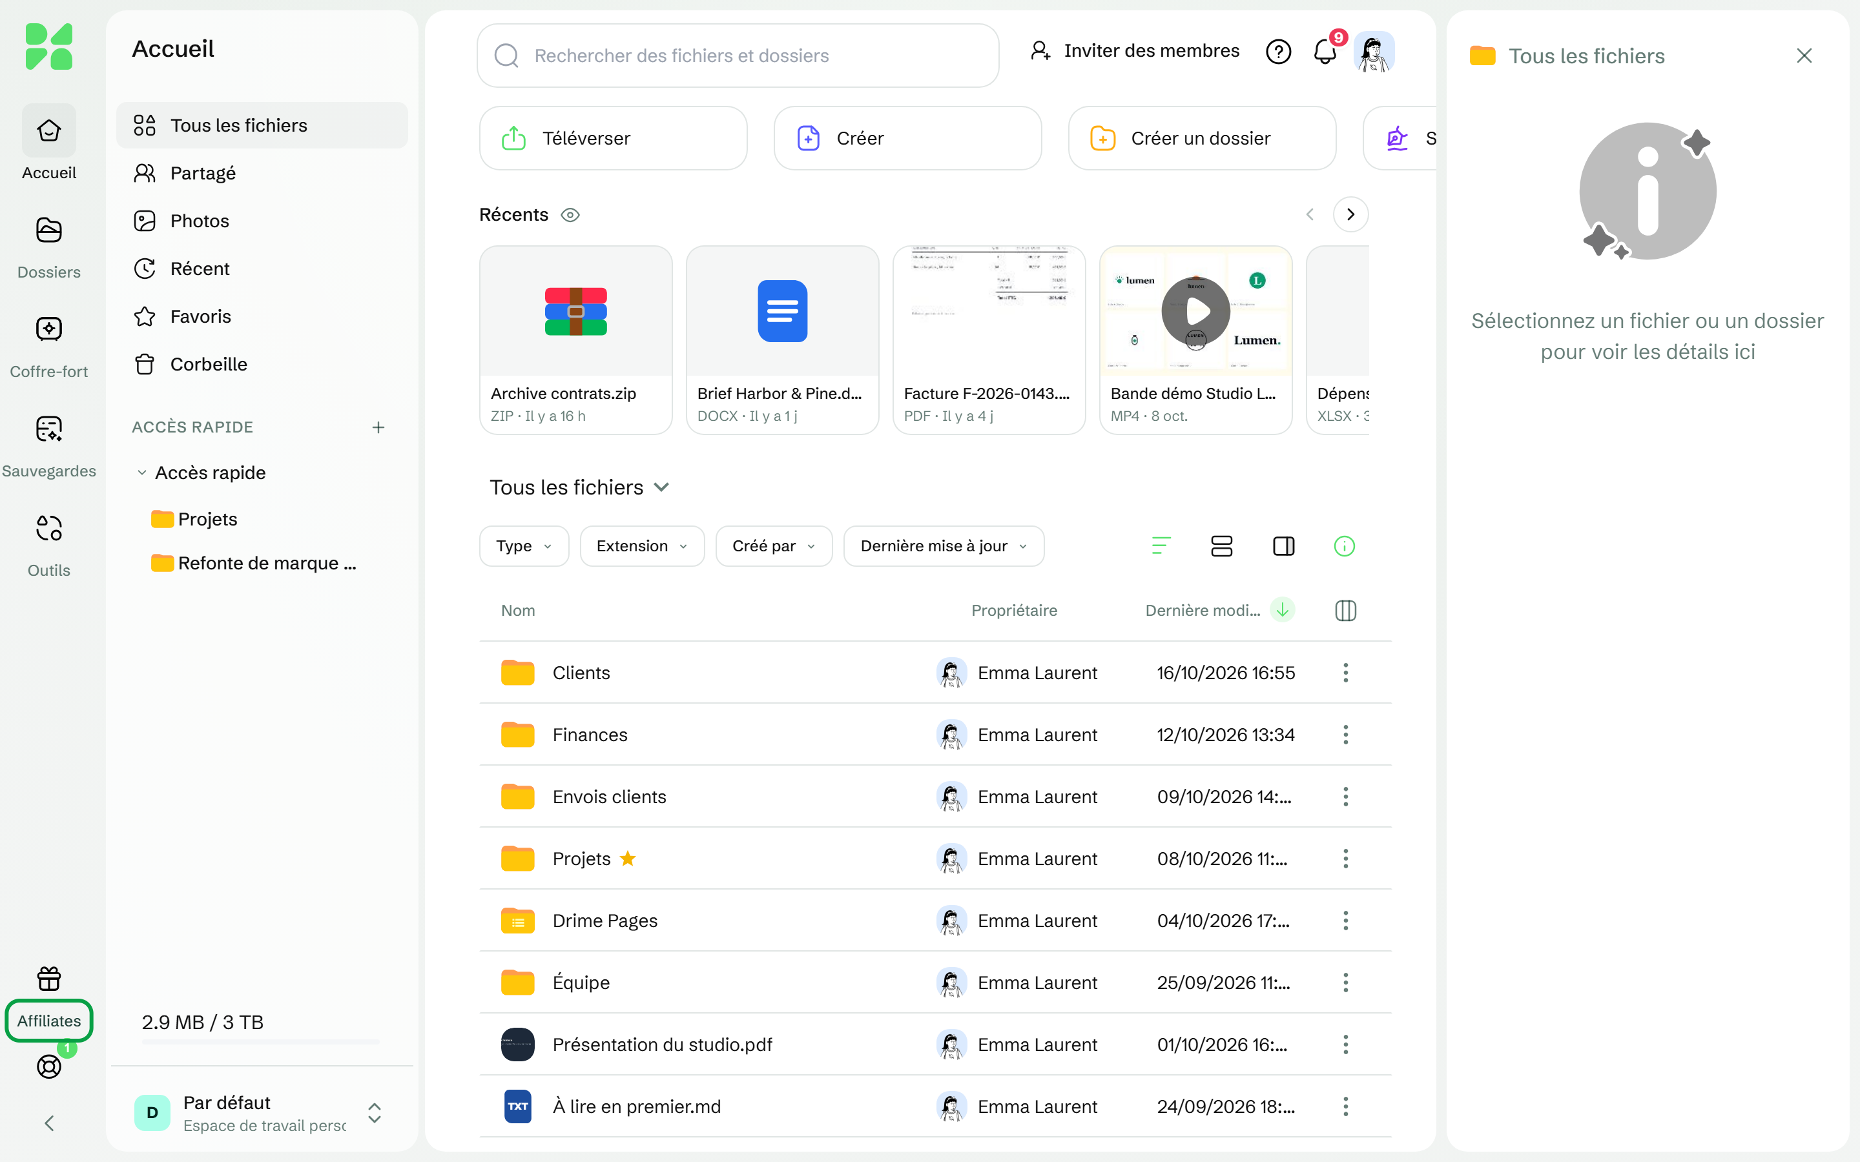The width and height of the screenshot is (1860, 1162).
Task: Open the column settings icon
Action: (1346, 611)
